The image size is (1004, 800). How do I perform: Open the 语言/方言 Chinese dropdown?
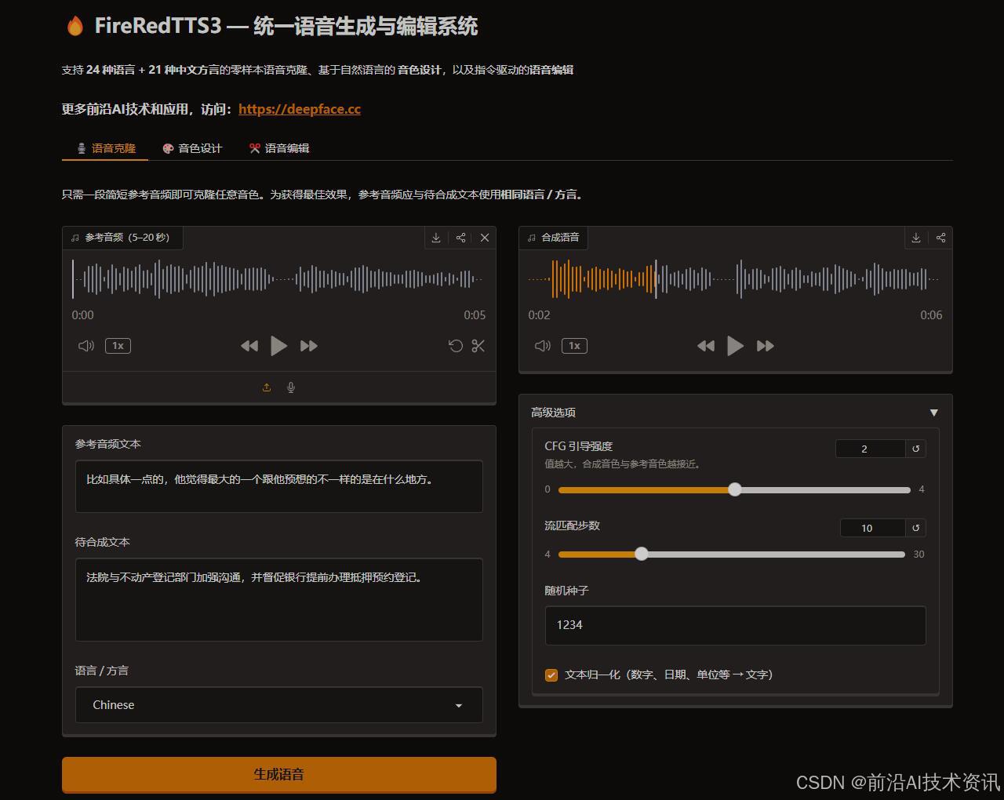tap(279, 705)
